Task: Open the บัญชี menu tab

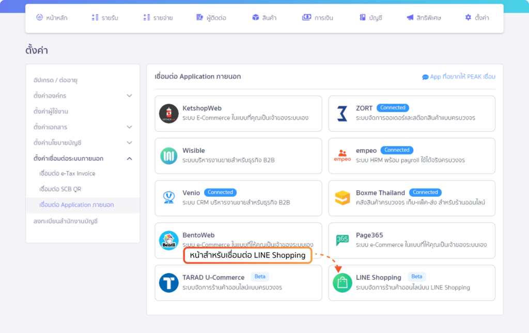Action: pos(370,18)
